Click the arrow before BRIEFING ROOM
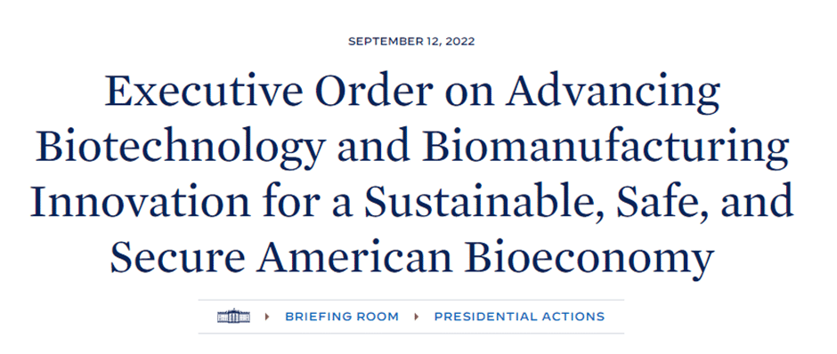 pyautogui.click(x=267, y=317)
